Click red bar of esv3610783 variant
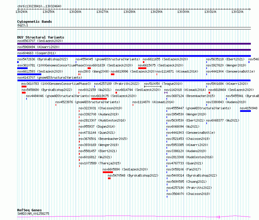Viewport: 259px width, 220px height. pyautogui.click(x=24, y=87)
